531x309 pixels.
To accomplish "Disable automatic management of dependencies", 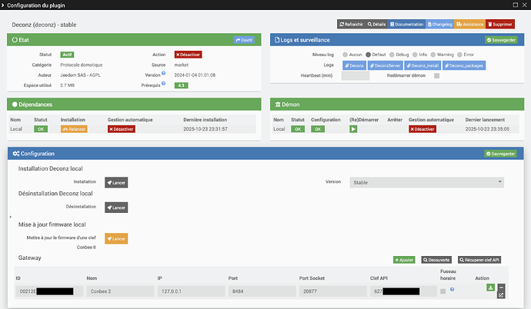I will pyautogui.click(x=122, y=129).
